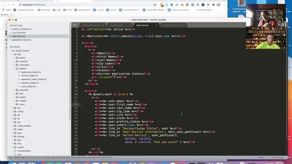
Task: Click the test folder icon
Action: click(15, 140)
